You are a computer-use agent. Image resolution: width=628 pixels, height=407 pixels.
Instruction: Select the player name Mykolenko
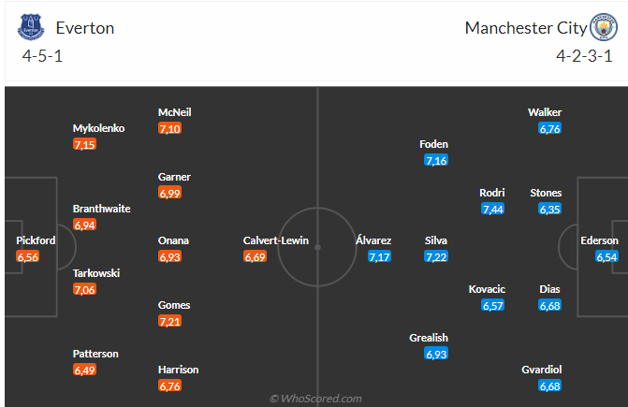[x=98, y=128]
